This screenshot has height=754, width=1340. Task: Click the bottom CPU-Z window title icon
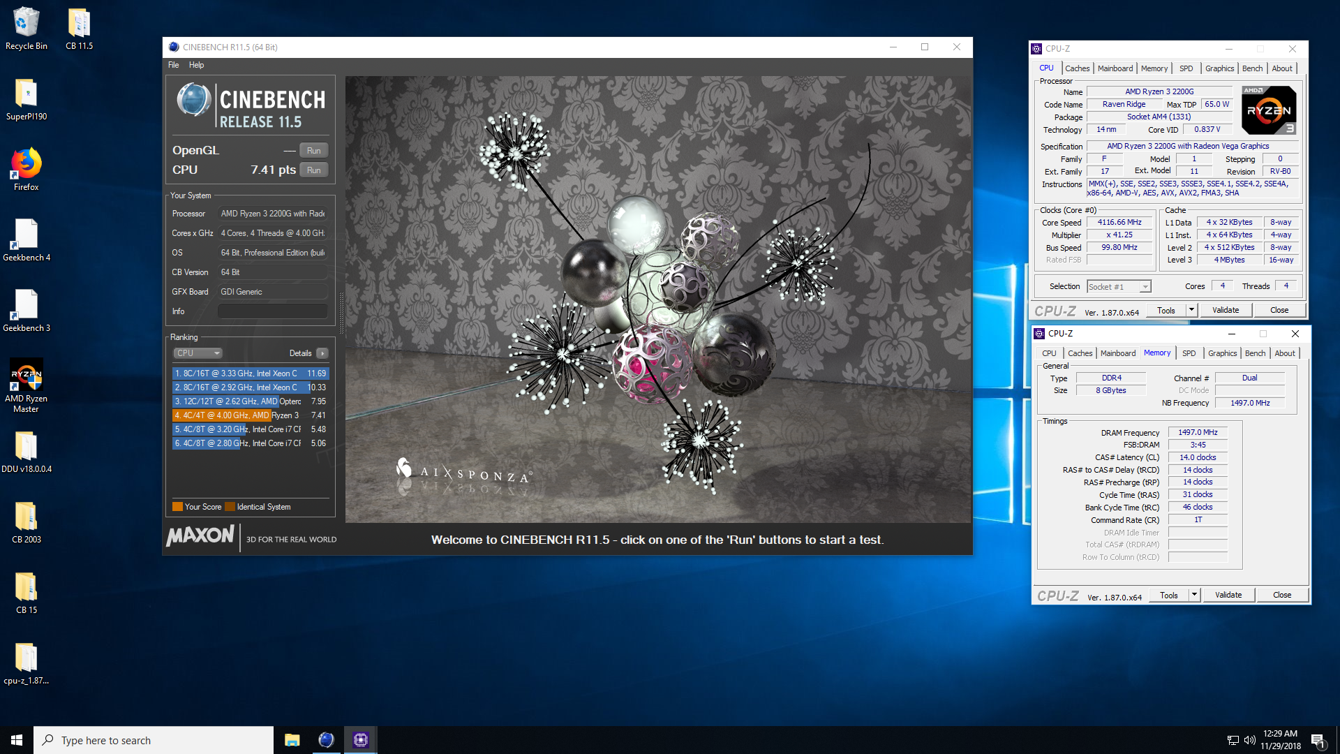(1040, 334)
